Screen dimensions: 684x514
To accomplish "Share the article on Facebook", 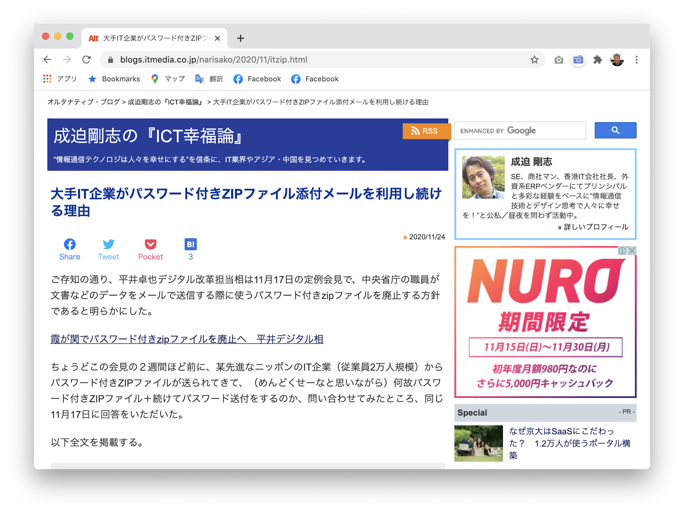I will (x=69, y=245).
